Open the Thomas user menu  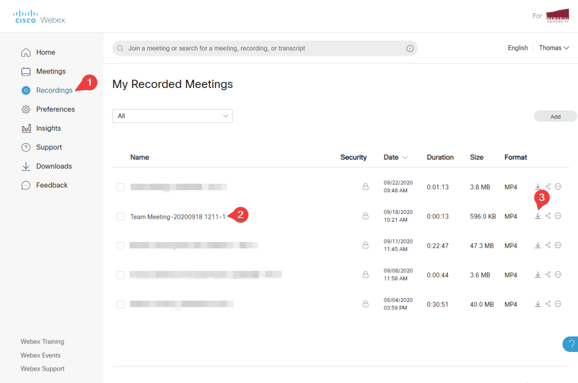[x=554, y=48]
